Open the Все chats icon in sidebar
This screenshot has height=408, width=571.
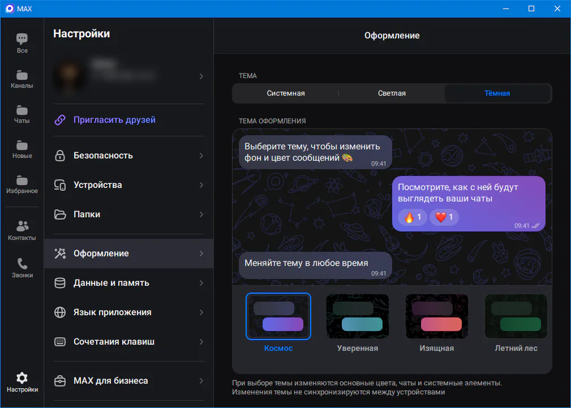coord(22,38)
